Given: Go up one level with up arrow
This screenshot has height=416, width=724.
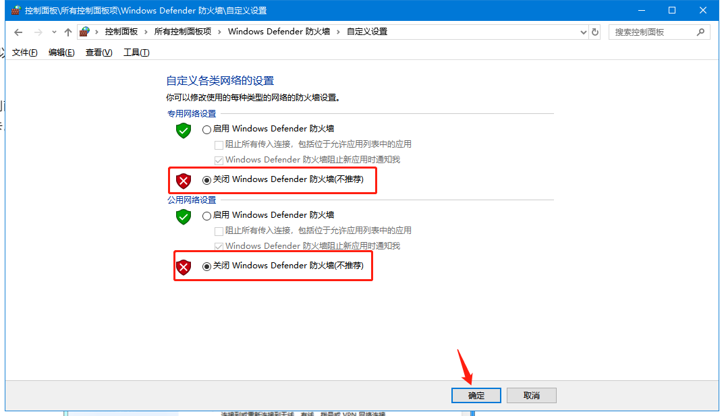Looking at the screenshot, I should (x=68, y=32).
